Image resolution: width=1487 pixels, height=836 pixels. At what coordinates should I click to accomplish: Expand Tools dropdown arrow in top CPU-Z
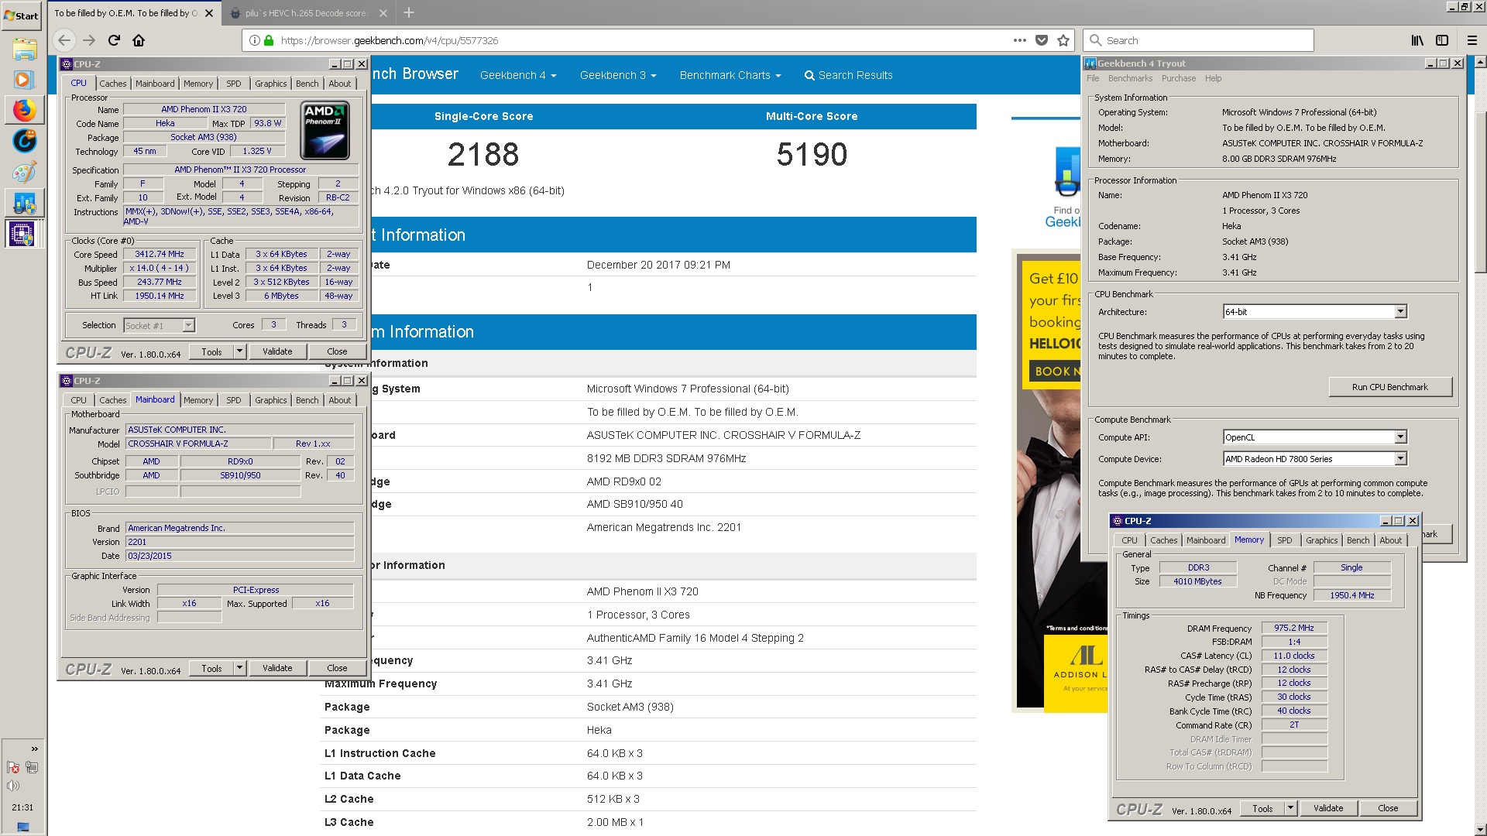click(239, 351)
